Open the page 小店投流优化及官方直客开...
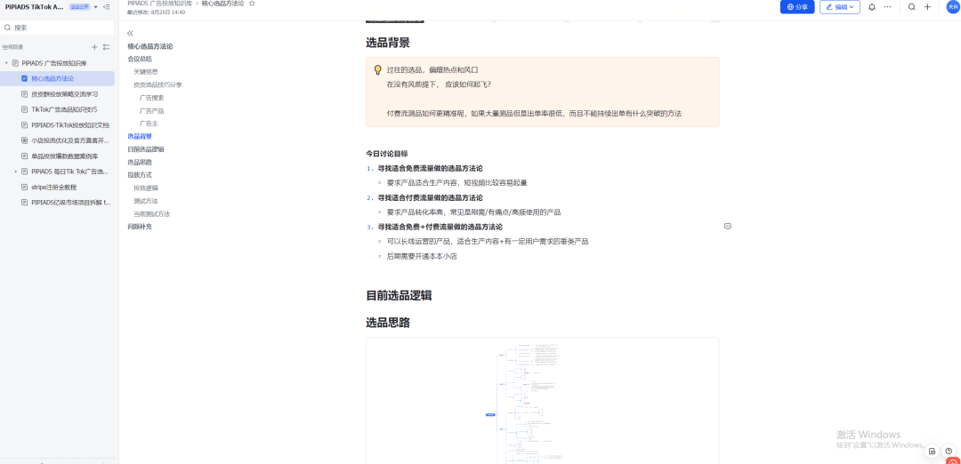 (70, 140)
